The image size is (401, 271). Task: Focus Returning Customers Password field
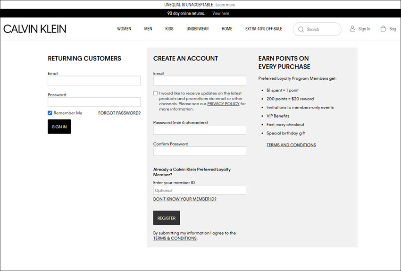[94, 102]
